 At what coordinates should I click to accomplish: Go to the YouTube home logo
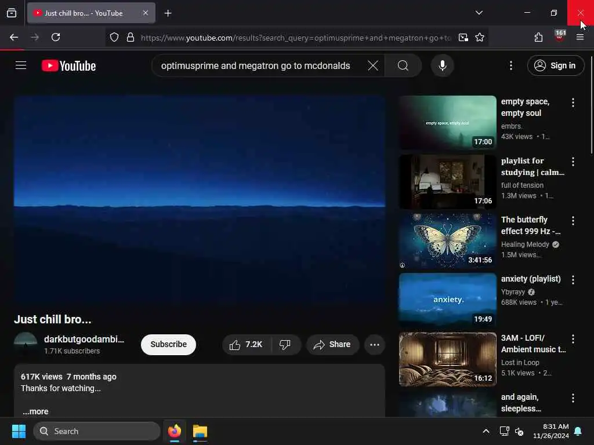pos(68,66)
